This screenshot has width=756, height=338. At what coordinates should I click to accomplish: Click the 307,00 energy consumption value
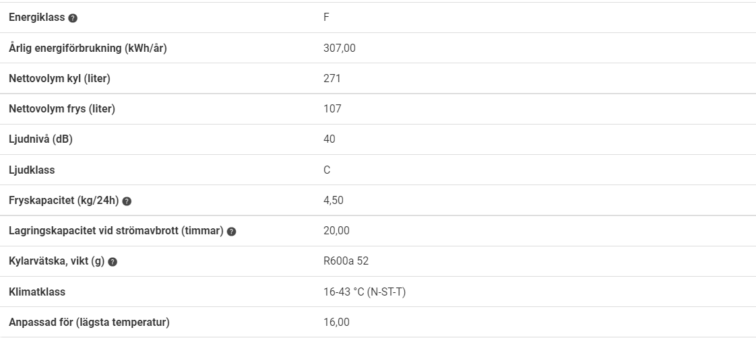click(340, 48)
